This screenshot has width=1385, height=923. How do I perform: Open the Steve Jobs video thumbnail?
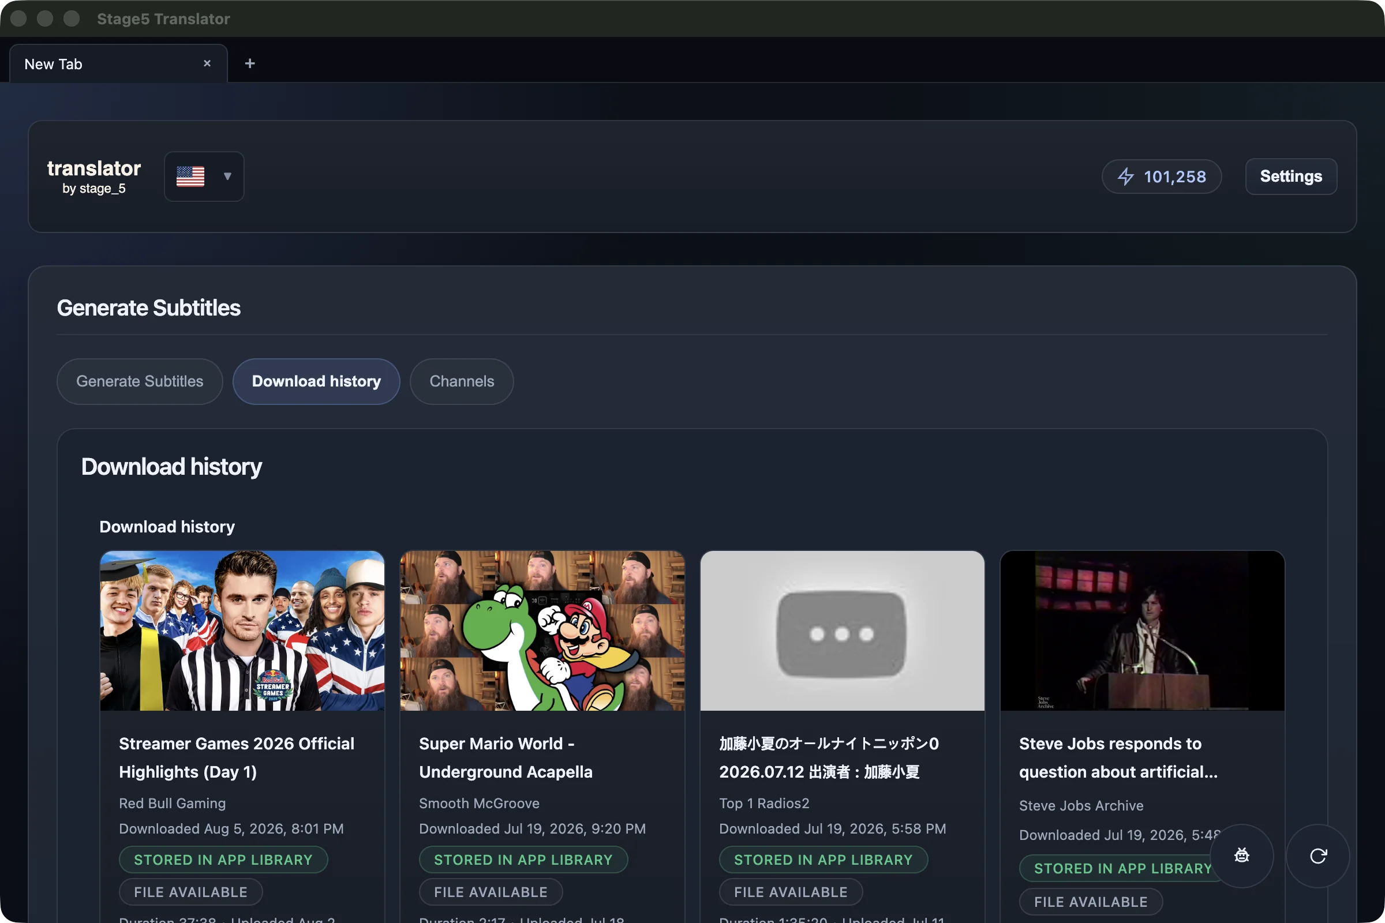pyautogui.click(x=1143, y=631)
